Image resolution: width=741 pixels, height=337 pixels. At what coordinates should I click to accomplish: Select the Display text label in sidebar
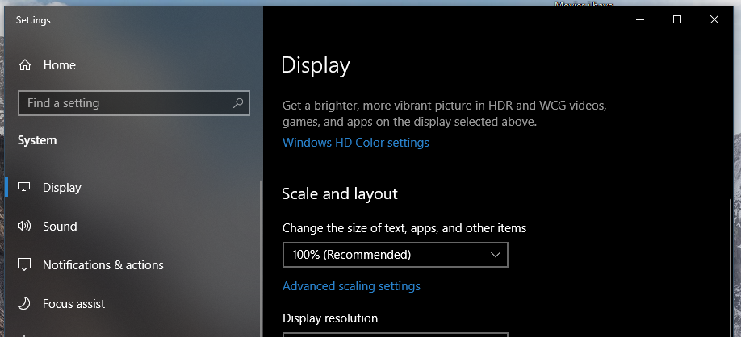(x=62, y=188)
